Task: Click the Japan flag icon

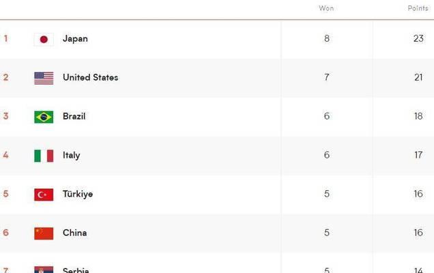Action: pos(44,40)
